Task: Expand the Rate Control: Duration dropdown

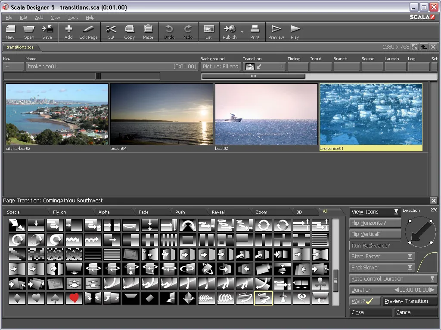Action: (393, 279)
